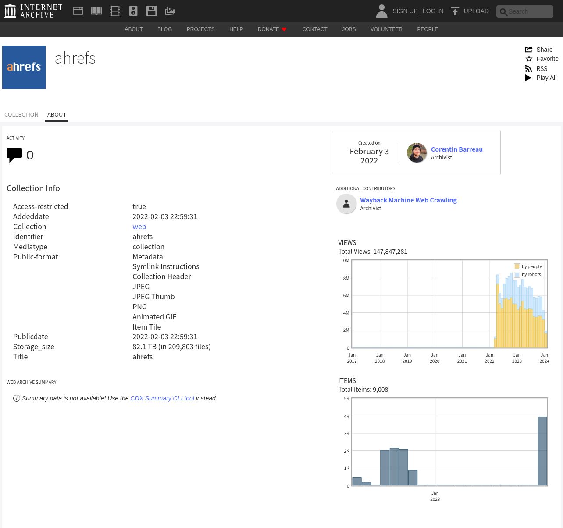
Task: Click the Upload arrow icon
Action: click(x=455, y=11)
